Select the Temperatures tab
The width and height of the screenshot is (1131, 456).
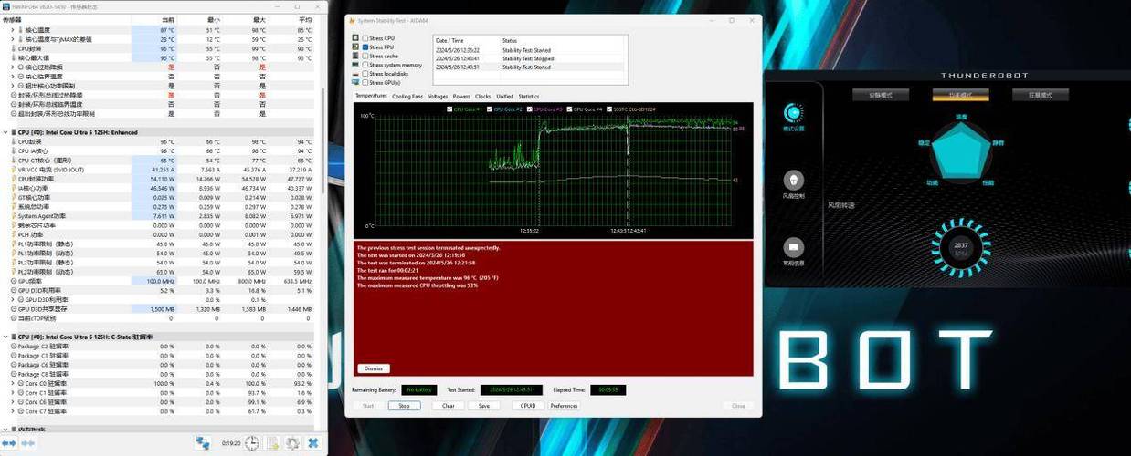[371, 96]
